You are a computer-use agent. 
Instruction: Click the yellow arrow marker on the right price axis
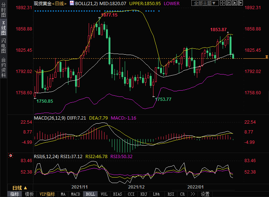[266, 57]
